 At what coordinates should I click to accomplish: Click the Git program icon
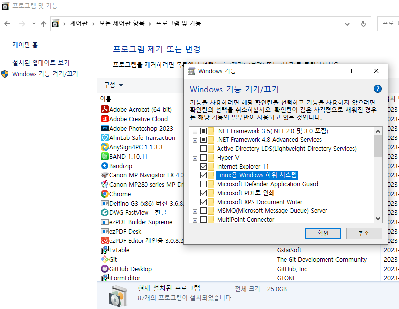pyautogui.click(x=105, y=259)
